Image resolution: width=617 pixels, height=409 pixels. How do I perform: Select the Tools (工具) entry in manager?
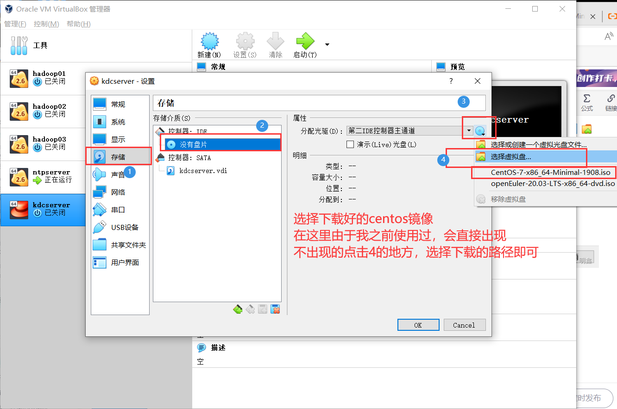coord(96,45)
